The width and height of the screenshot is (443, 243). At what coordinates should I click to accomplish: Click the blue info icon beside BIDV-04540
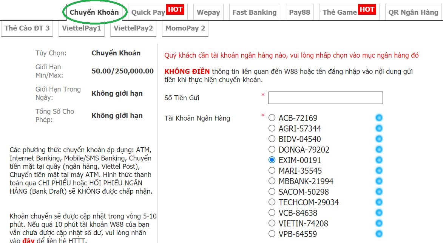coord(379,139)
